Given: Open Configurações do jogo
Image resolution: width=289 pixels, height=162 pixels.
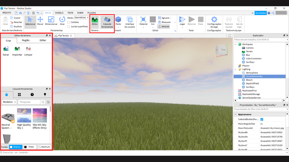Looking at the screenshot, I should 214,22.
